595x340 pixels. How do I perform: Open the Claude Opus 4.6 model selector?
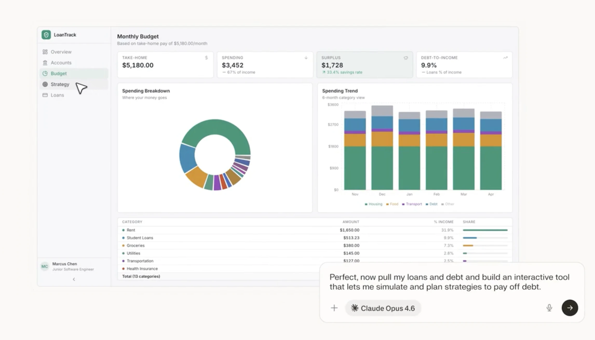(x=383, y=308)
